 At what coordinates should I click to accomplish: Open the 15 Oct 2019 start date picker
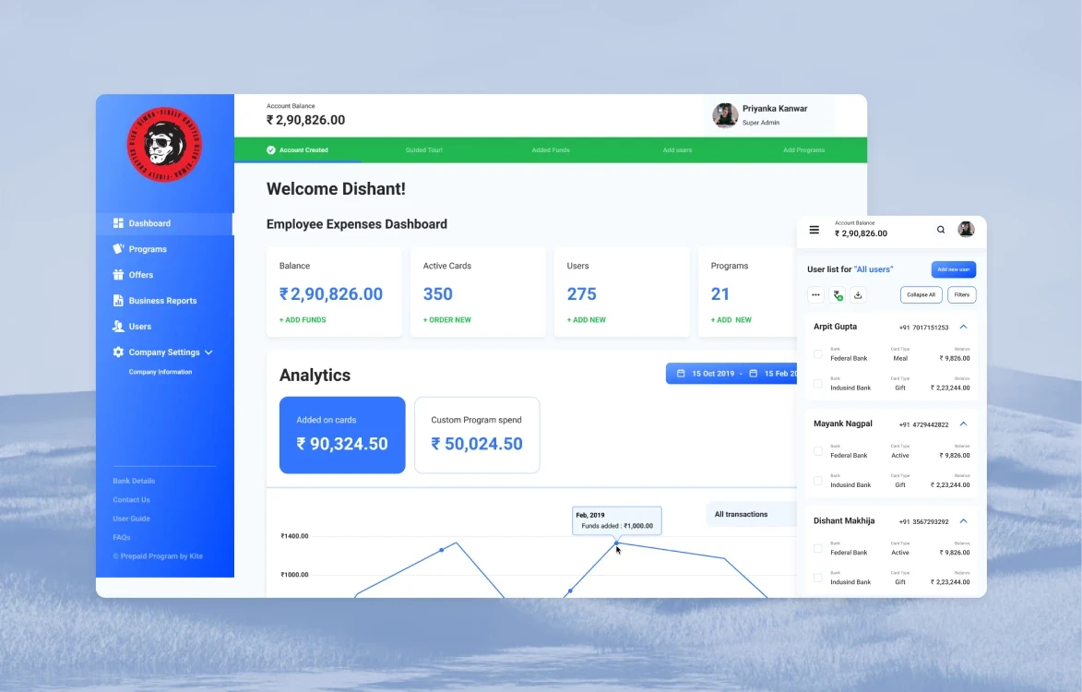706,374
